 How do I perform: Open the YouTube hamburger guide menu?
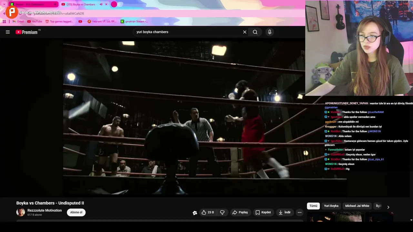pos(8,32)
